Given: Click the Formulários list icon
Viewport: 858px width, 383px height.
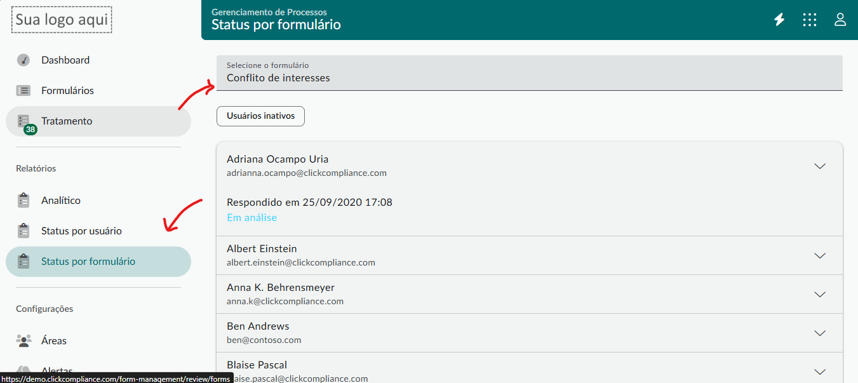Looking at the screenshot, I should point(23,91).
